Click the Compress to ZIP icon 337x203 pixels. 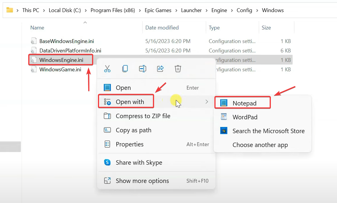[107, 116]
